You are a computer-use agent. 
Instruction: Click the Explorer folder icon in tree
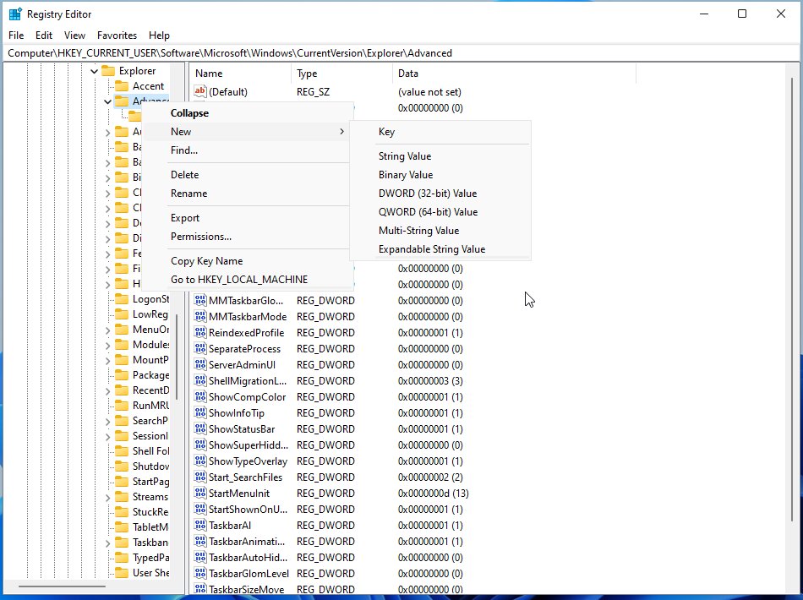[x=108, y=71]
